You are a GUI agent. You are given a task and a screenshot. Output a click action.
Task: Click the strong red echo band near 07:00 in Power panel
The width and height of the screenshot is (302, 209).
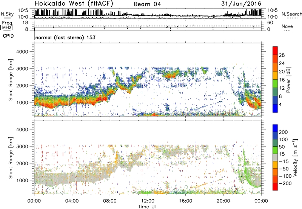point(101,99)
